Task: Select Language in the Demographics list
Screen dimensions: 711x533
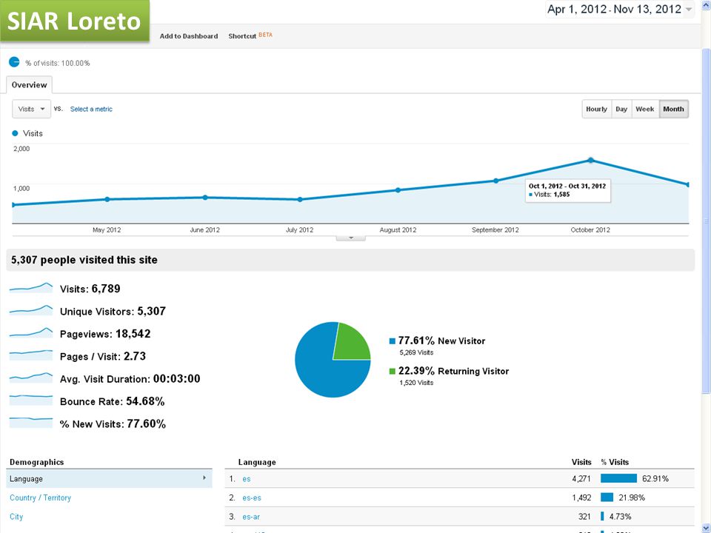Action: [x=109, y=479]
